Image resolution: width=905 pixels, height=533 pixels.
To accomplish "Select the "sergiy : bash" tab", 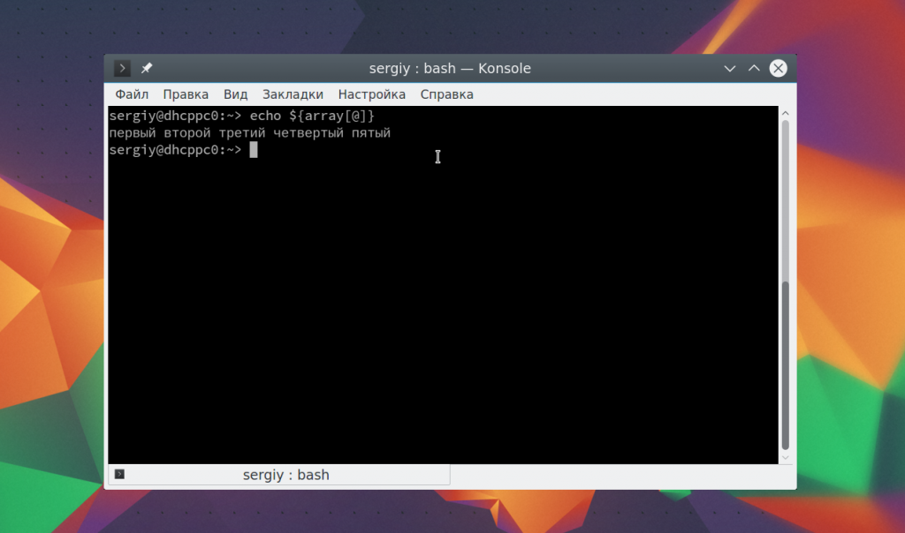I will (x=285, y=475).
